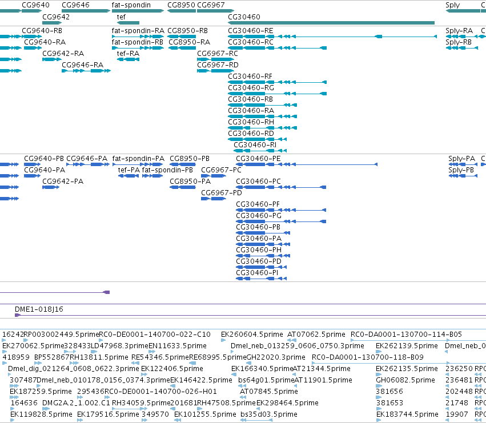Open transcript CG6967-RD
The image size is (486, 423).
point(218,65)
